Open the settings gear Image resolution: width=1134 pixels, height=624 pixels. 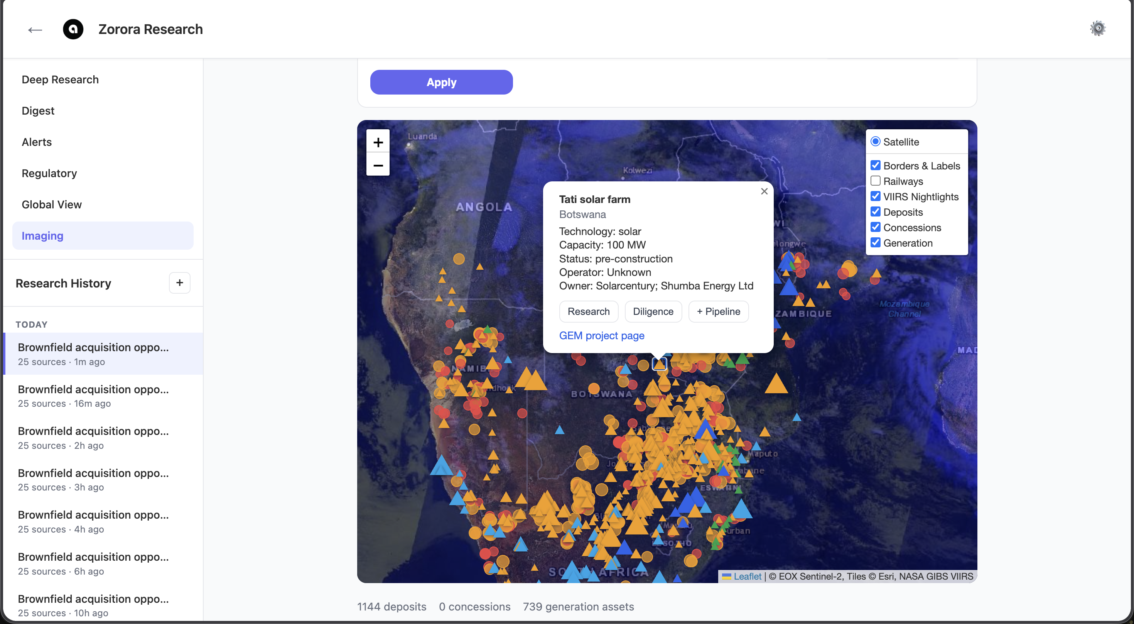tap(1098, 28)
